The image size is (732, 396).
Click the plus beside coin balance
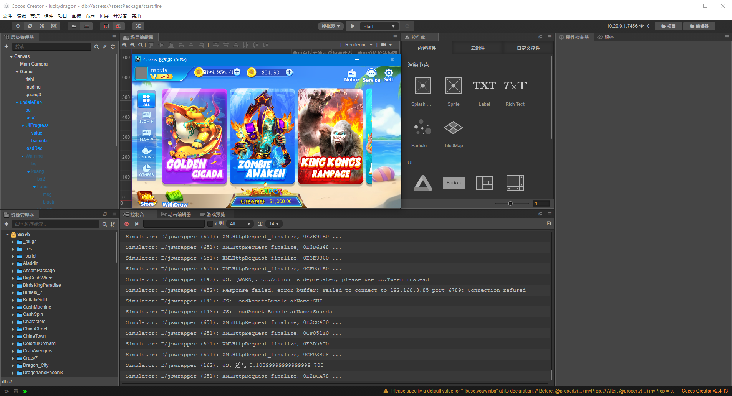point(237,72)
